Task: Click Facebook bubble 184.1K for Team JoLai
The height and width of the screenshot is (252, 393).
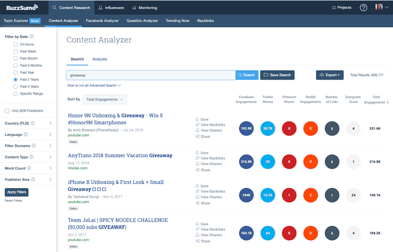Action: pos(247,233)
